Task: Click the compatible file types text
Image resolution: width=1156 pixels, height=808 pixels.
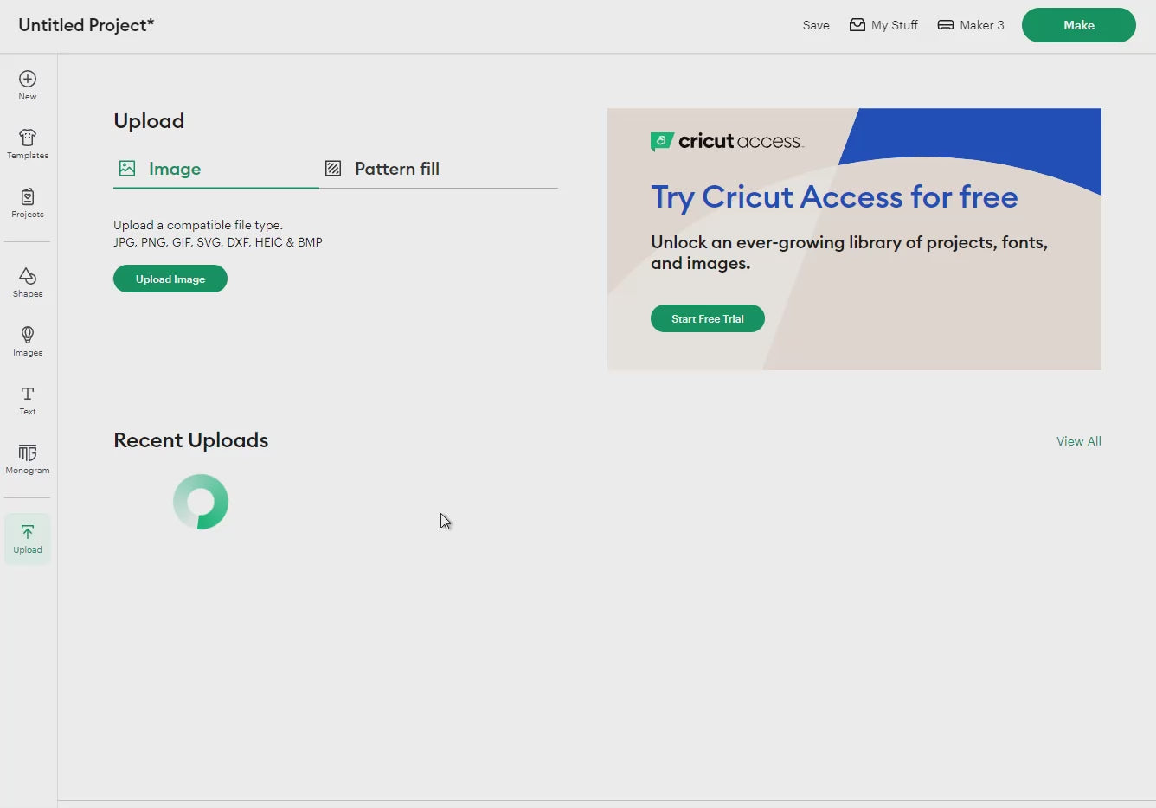Action: point(218,242)
